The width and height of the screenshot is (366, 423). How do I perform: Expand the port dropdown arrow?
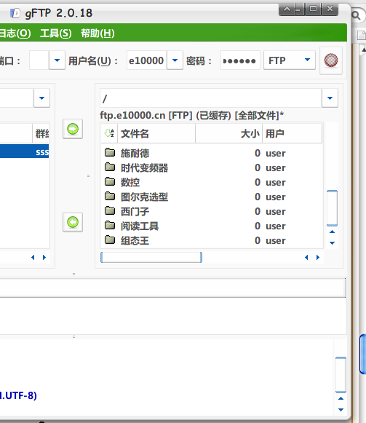(57, 60)
